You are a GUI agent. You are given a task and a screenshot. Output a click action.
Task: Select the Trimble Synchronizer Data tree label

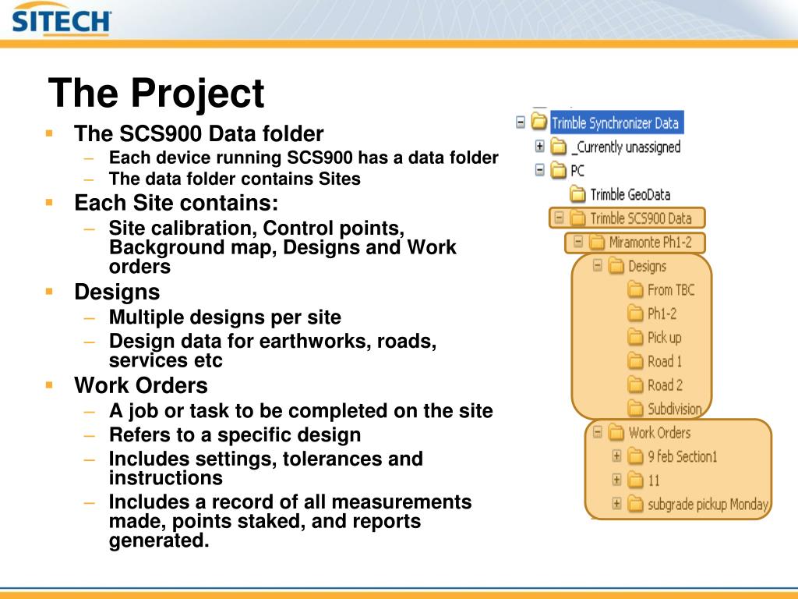pos(616,122)
